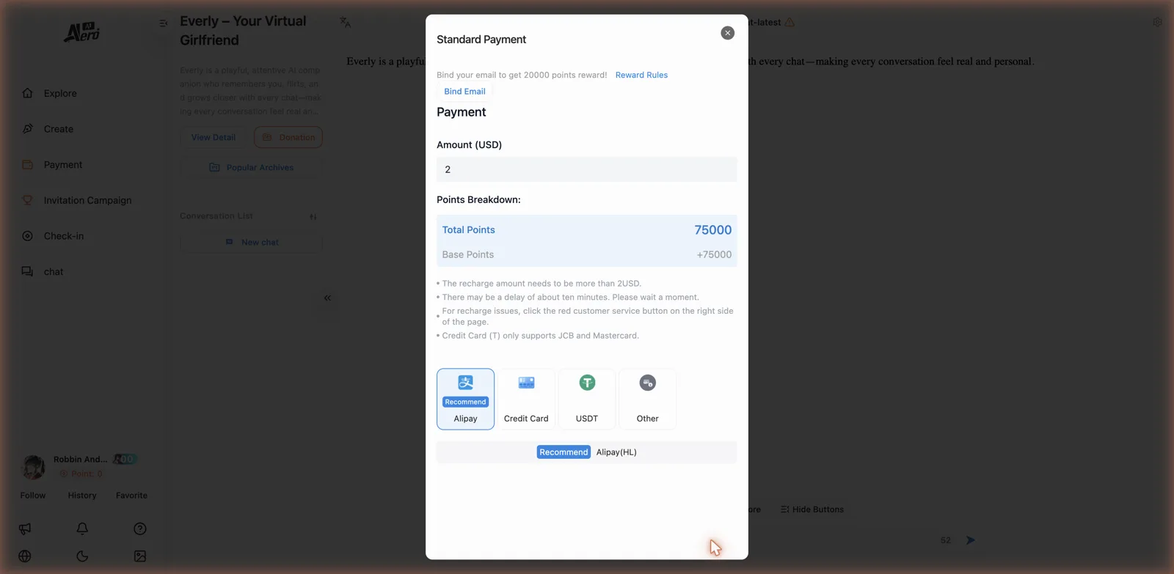The height and width of the screenshot is (574, 1174).
Task: Select Other payment method
Action: pyautogui.click(x=647, y=399)
